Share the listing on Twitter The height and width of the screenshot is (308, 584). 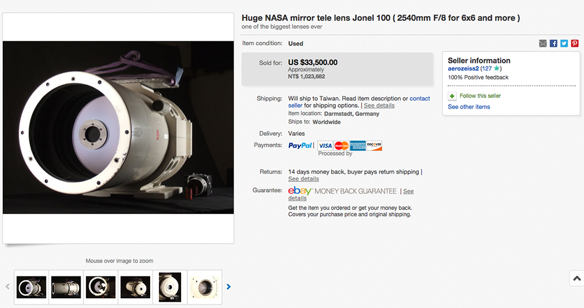point(564,44)
